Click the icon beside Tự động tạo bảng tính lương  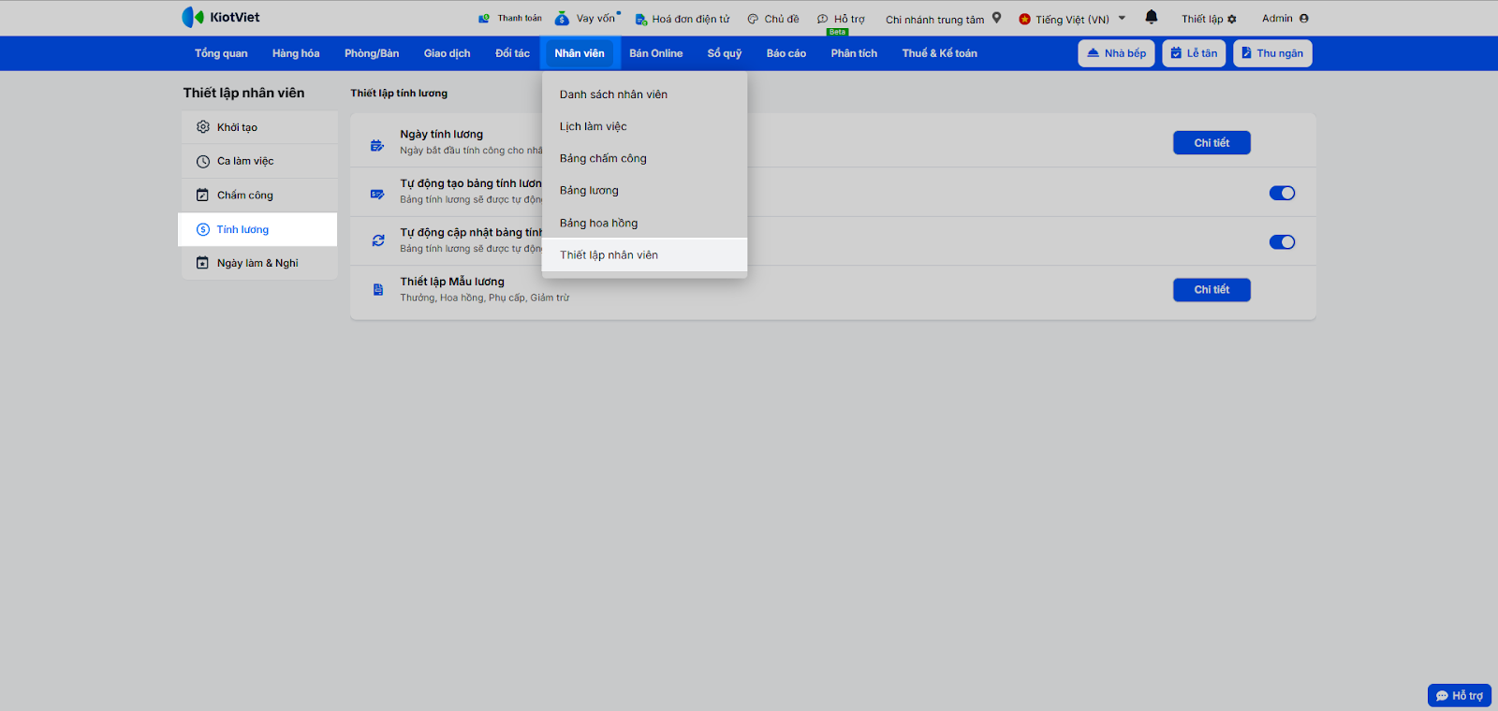377,194
